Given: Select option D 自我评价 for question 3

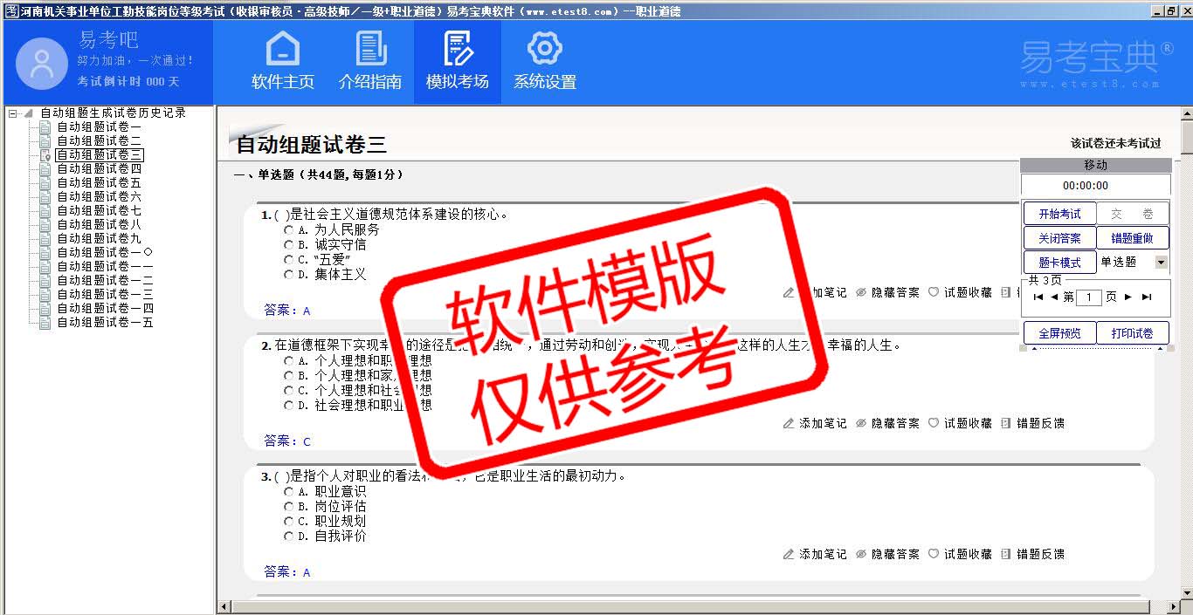Looking at the screenshot, I should [288, 536].
